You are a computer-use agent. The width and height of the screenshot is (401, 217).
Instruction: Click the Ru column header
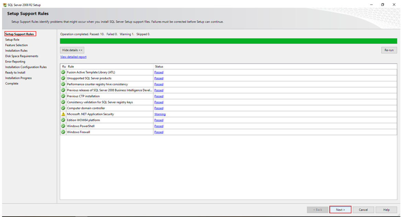coord(64,67)
